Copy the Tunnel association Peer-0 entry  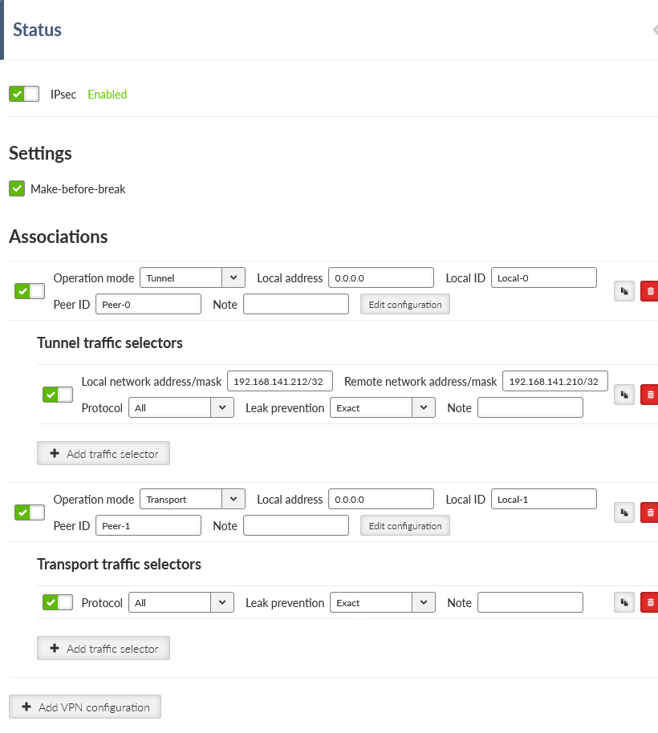coord(623,291)
